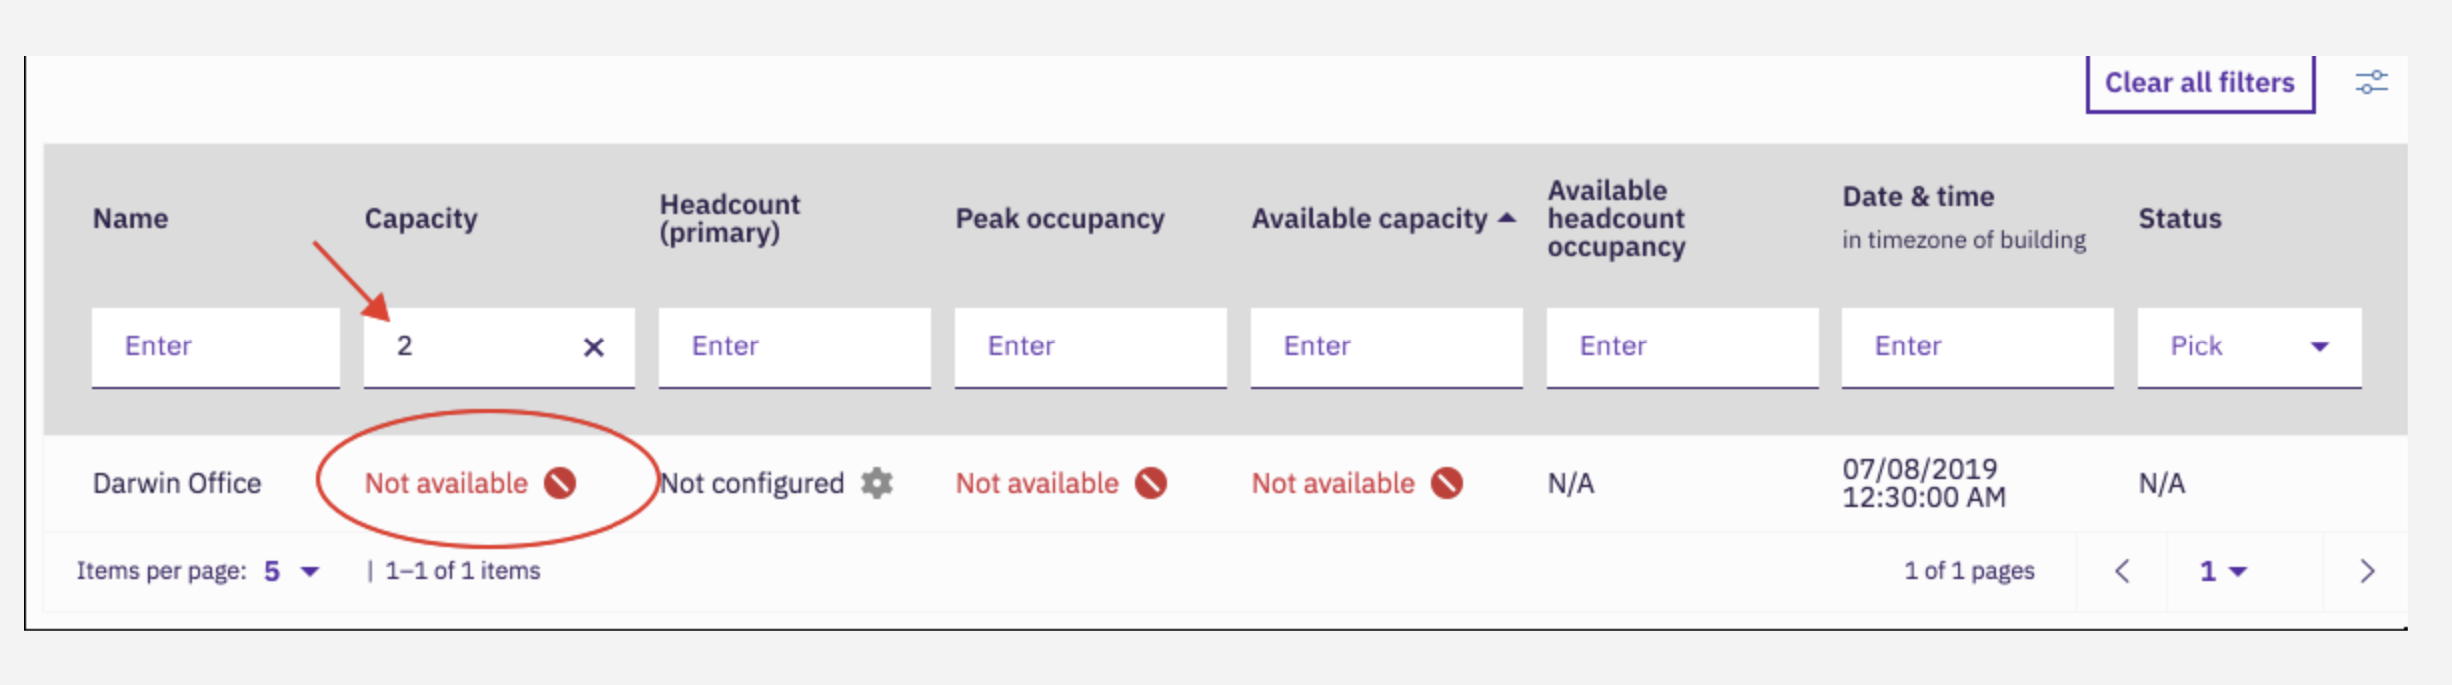
Task: Click the gear icon next to Not configured
Action: coord(874,483)
